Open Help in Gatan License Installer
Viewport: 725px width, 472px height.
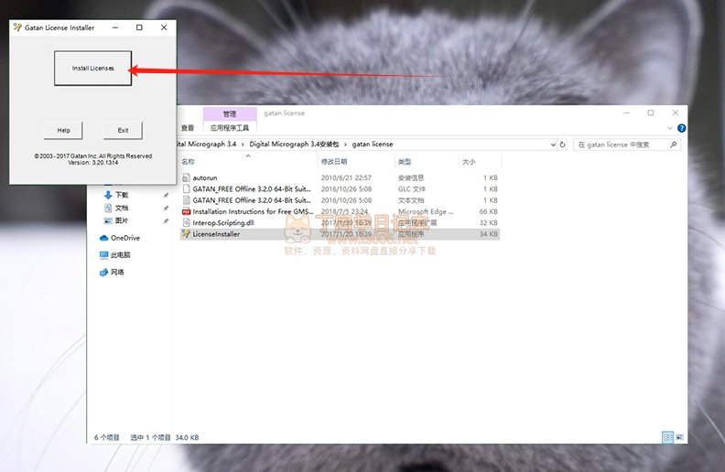pyautogui.click(x=63, y=130)
